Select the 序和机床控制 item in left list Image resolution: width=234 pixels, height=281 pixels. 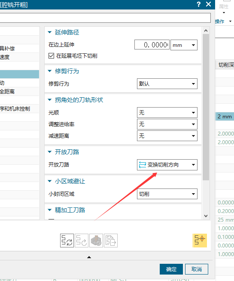click(19, 108)
